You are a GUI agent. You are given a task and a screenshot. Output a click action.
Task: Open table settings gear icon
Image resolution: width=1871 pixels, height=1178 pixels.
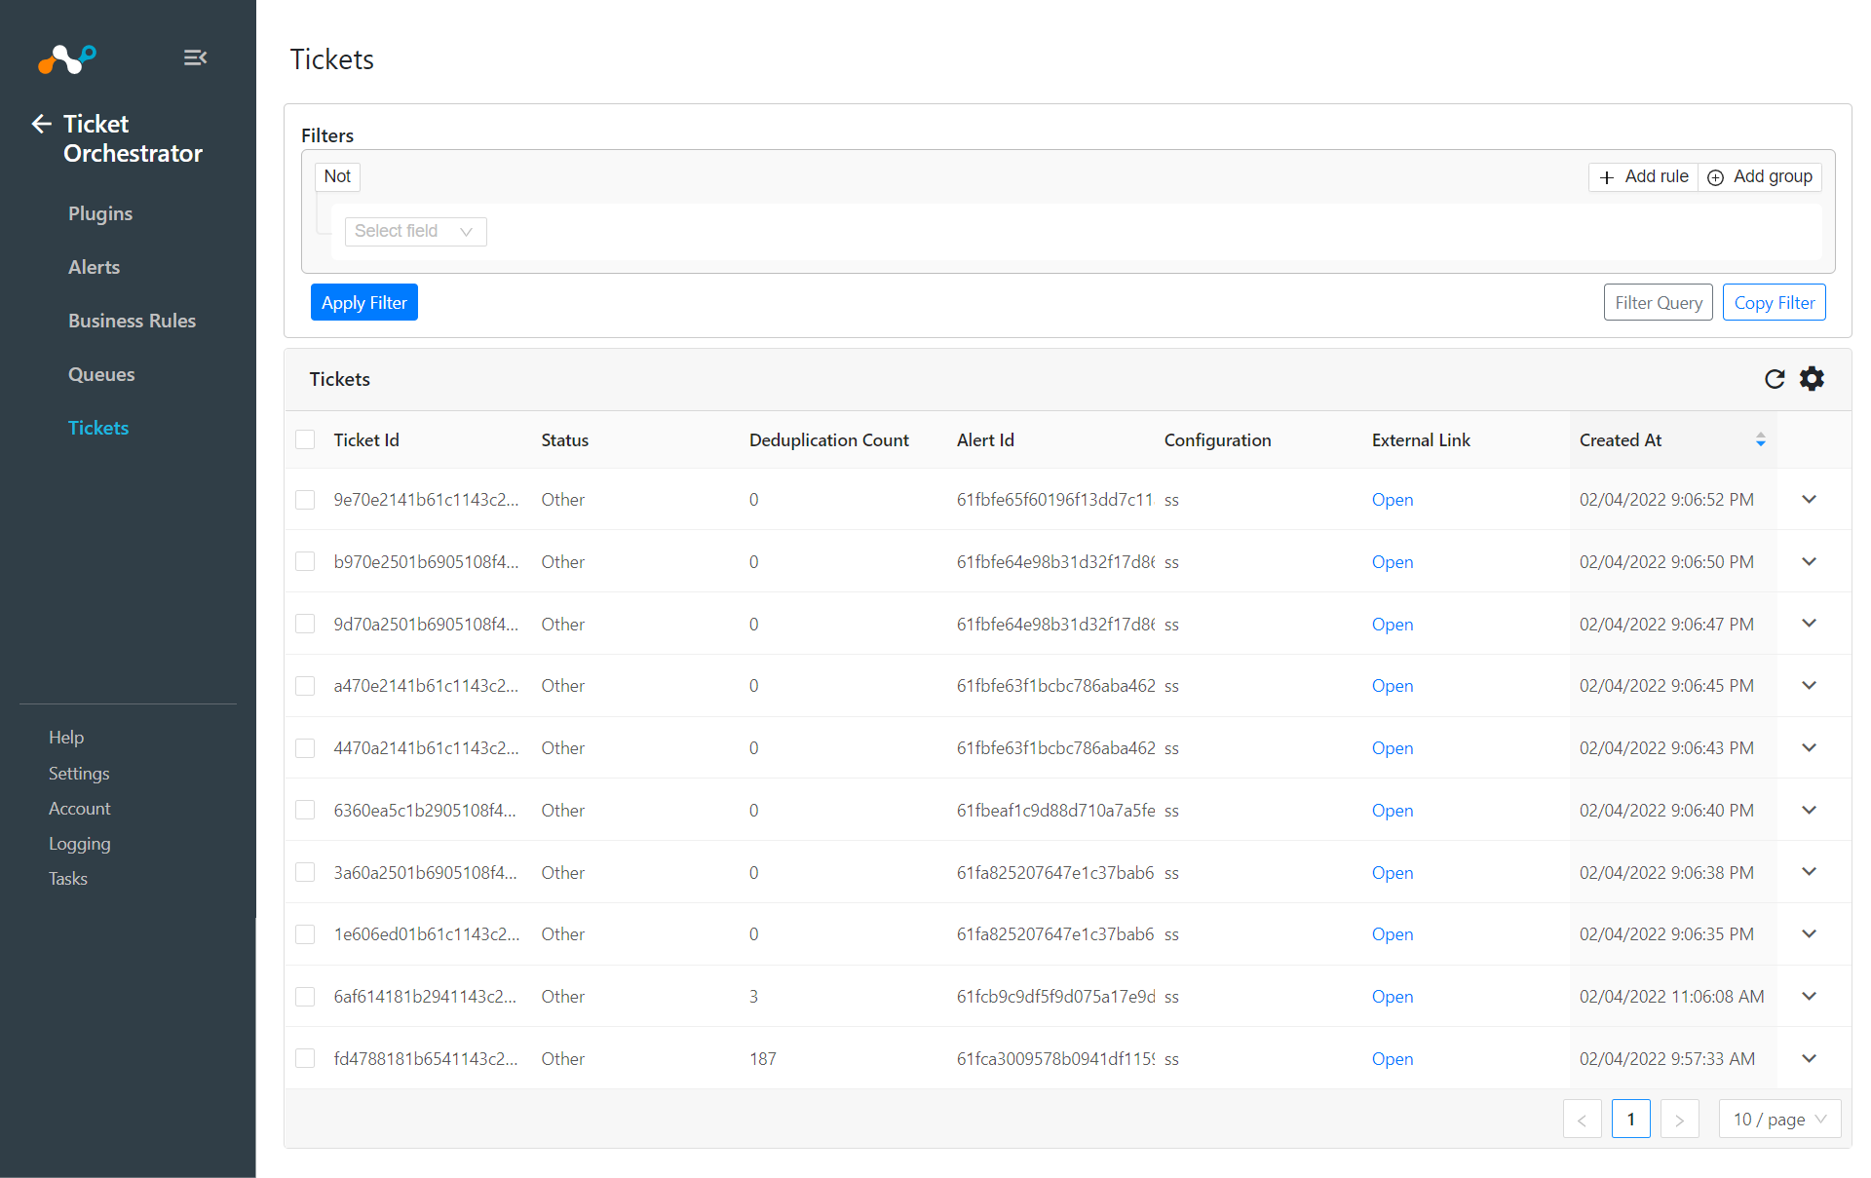pos(1812,379)
